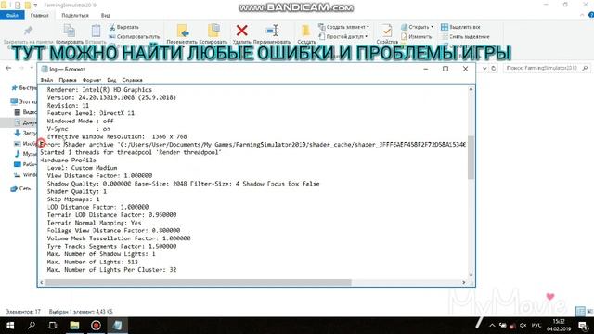This screenshot has height=334, width=594.
Task: Open the Правка menu in Notepad
Action: tap(68, 80)
